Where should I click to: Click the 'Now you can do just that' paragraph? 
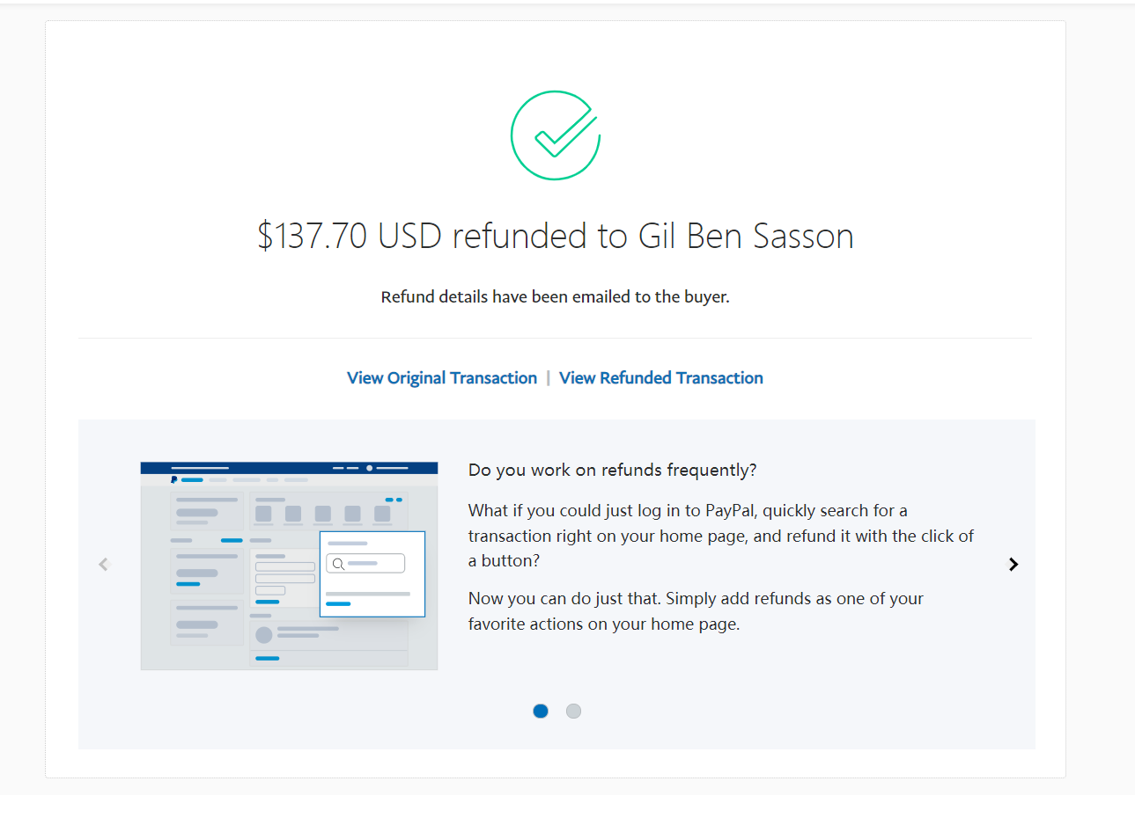coord(696,611)
